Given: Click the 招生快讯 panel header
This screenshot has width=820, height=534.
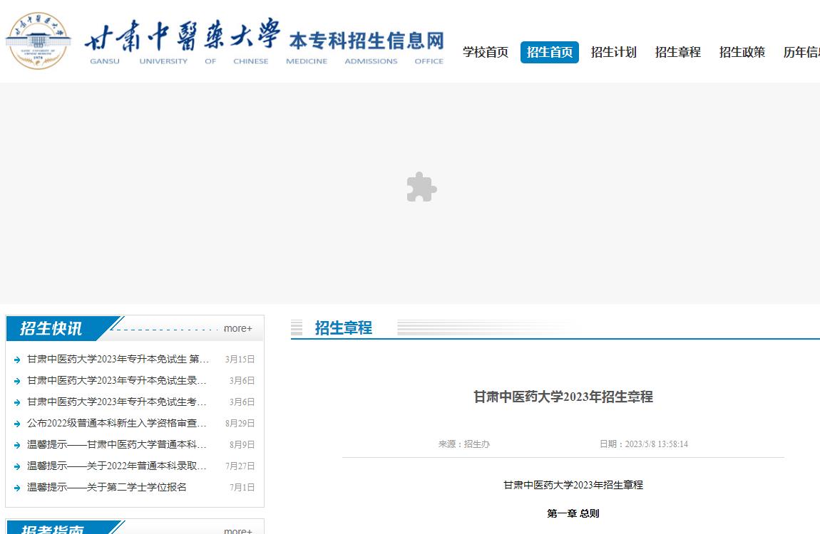Looking at the screenshot, I should [51, 328].
